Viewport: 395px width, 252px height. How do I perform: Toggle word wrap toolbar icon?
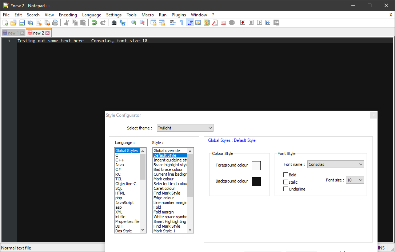pos(173,23)
